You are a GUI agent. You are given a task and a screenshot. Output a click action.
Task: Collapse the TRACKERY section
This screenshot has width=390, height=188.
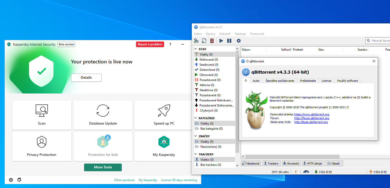point(196,154)
